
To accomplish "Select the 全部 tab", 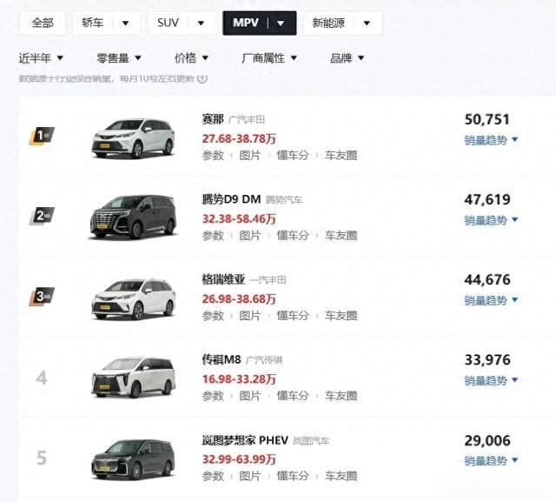I will tap(43, 23).
